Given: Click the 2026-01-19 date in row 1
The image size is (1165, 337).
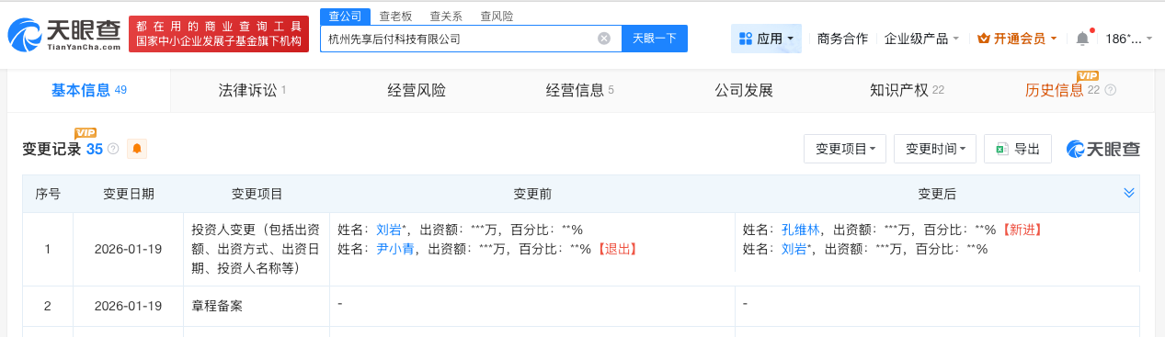Looking at the screenshot, I should [x=128, y=249].
